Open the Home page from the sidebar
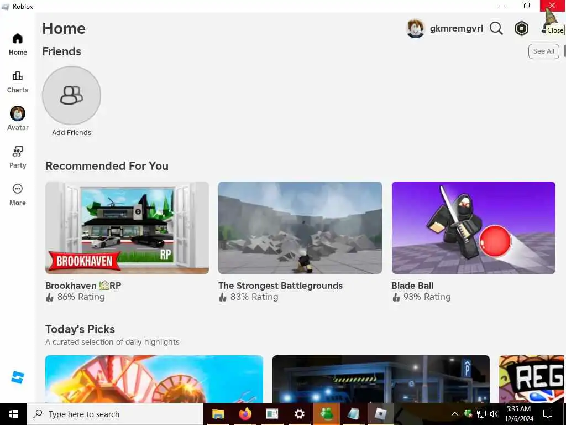 [x=18, y=44]
